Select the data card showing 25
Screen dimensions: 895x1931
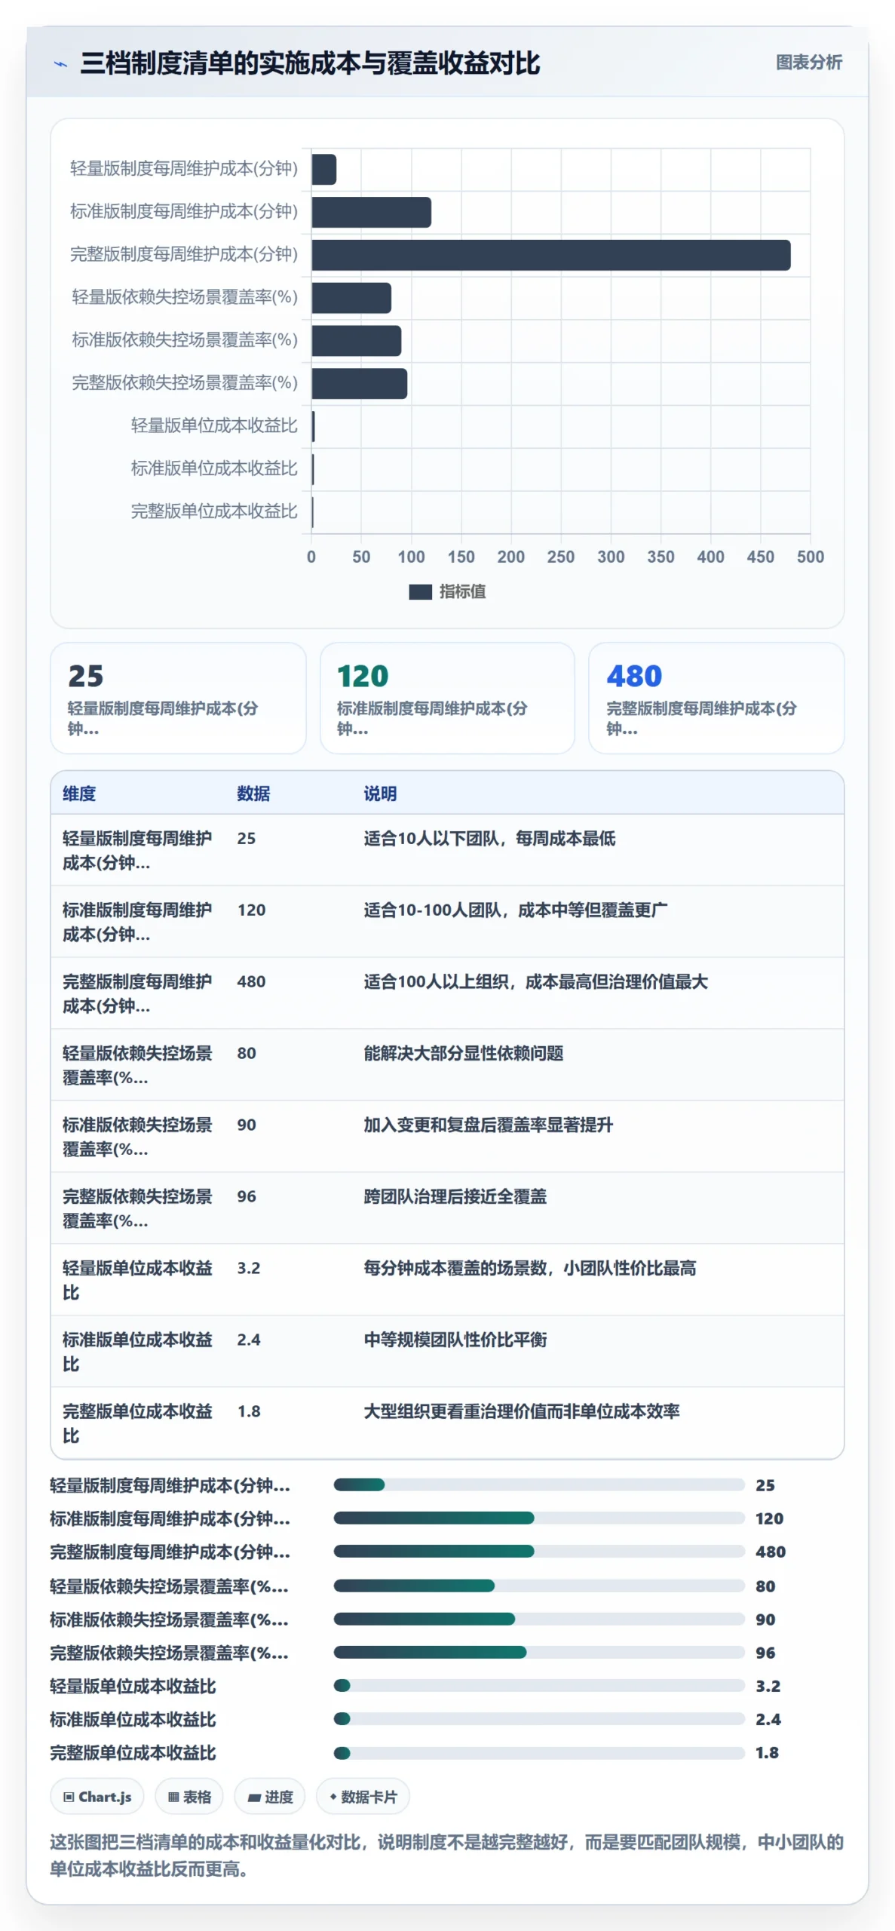(178, 698)
